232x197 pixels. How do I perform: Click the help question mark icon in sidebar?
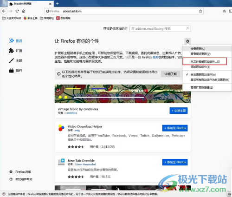[x=11, y=179]
